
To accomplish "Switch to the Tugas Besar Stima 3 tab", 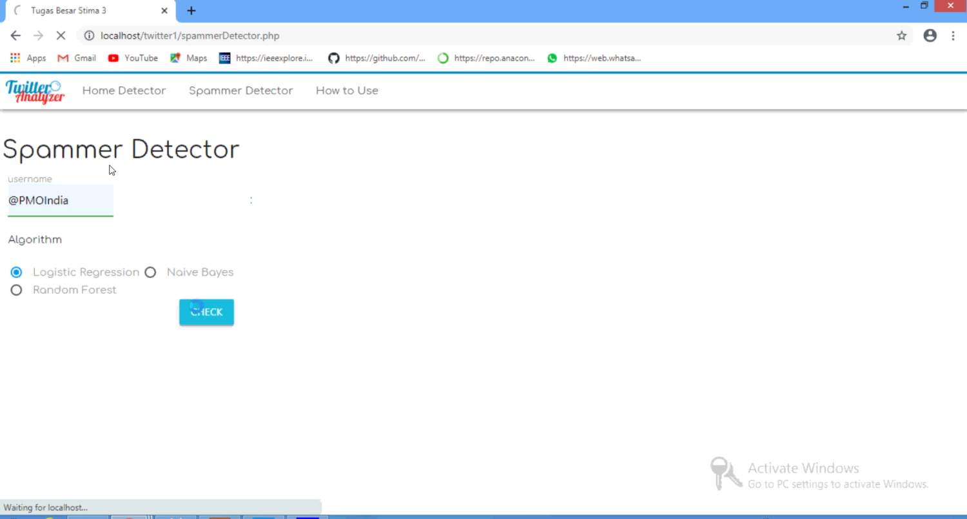I will click(89, 11).
